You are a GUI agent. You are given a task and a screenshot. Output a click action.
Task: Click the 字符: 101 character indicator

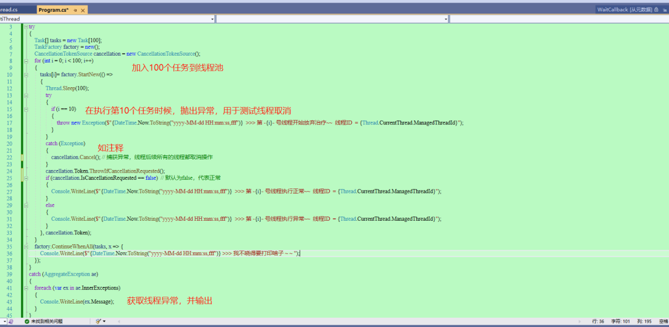click(x=621, y=321)
